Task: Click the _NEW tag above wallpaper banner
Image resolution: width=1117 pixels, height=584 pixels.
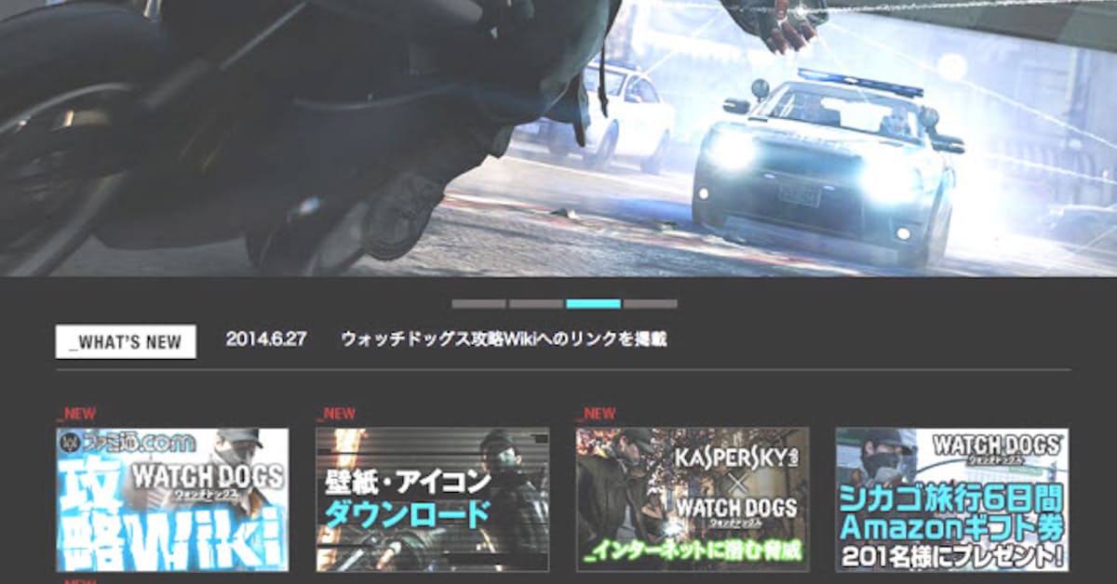Action: point(336,414)
